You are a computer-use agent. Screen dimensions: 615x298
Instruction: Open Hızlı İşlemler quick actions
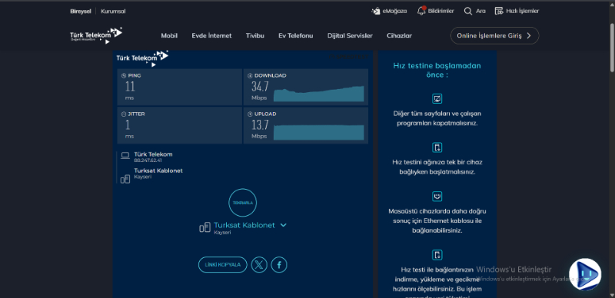pos(499,11)
